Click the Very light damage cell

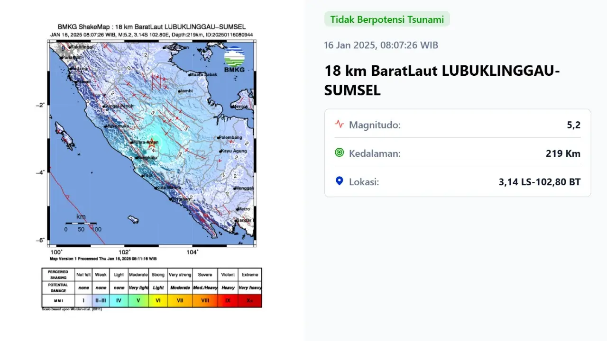tap(138, 287)
